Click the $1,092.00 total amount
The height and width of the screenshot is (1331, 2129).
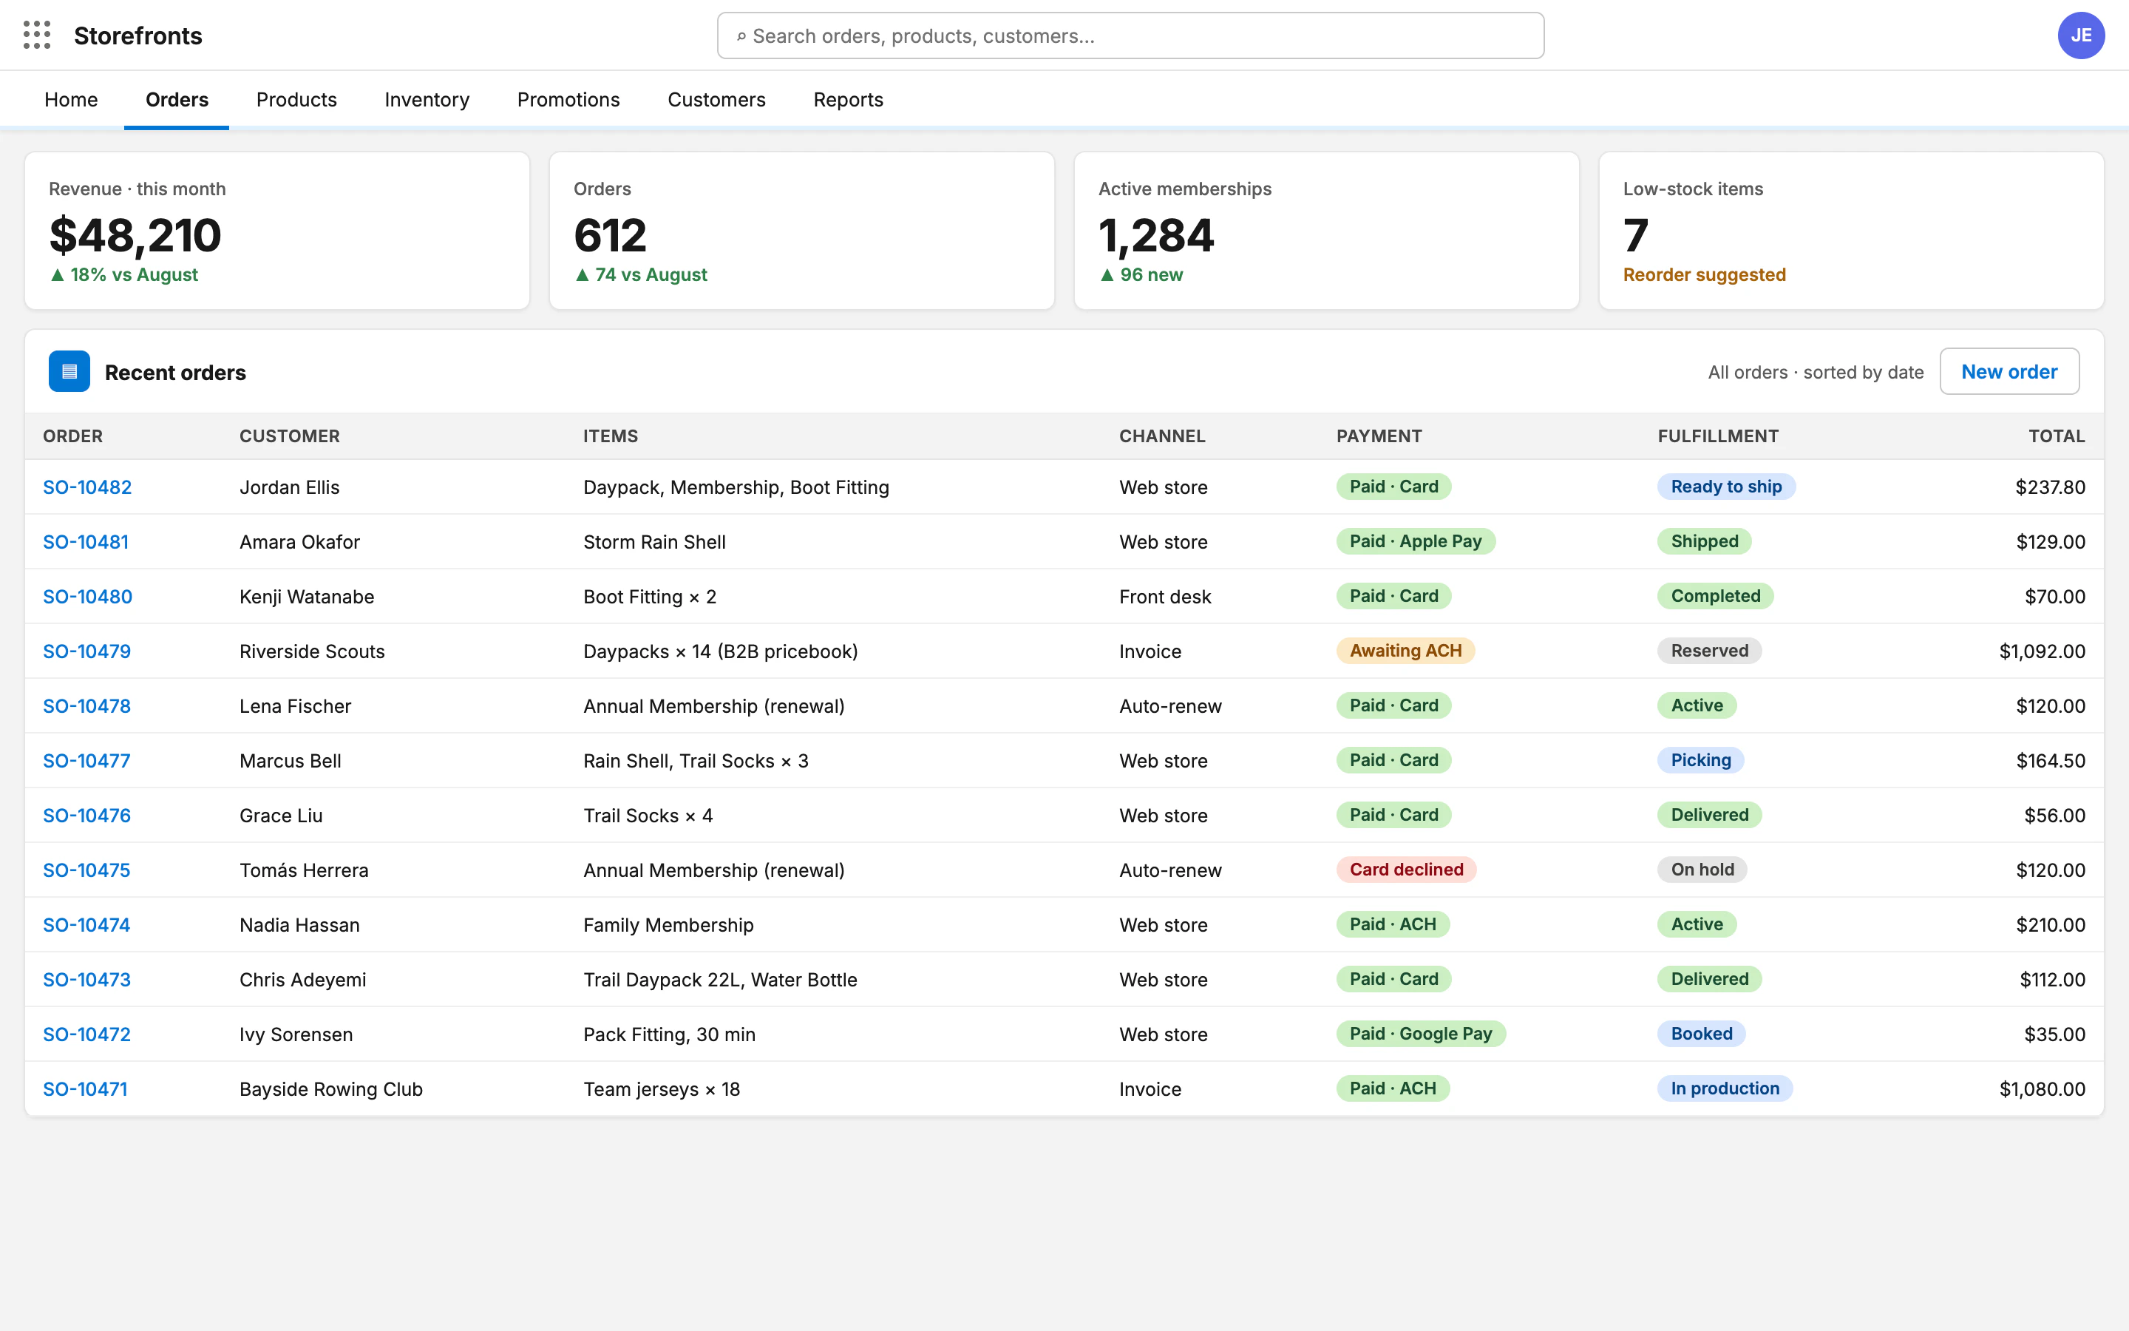[x=2042, y=651]
